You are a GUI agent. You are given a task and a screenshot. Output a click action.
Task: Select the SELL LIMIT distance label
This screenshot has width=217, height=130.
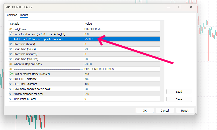26,84
